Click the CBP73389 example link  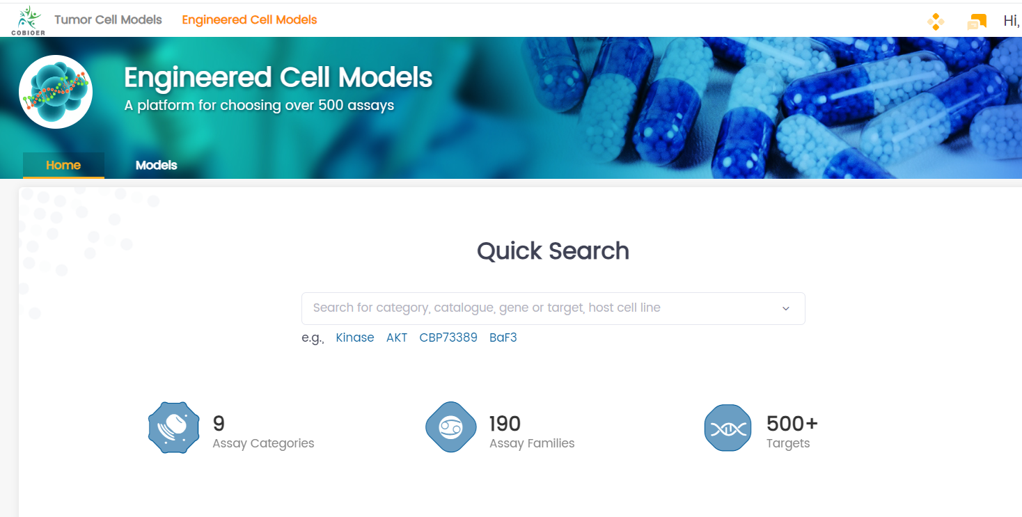point(448,337)
